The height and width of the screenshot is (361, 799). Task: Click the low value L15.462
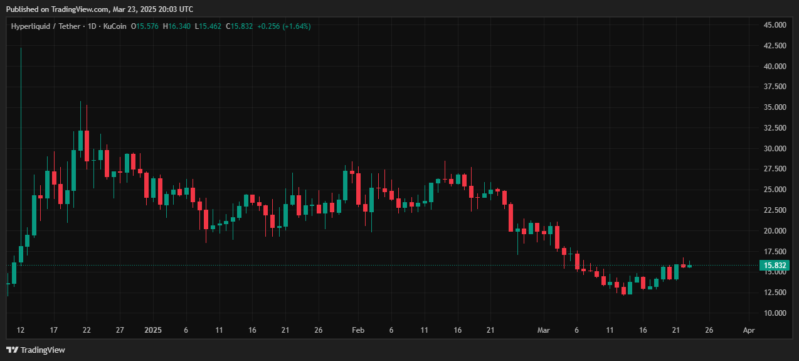coord(208,26)
